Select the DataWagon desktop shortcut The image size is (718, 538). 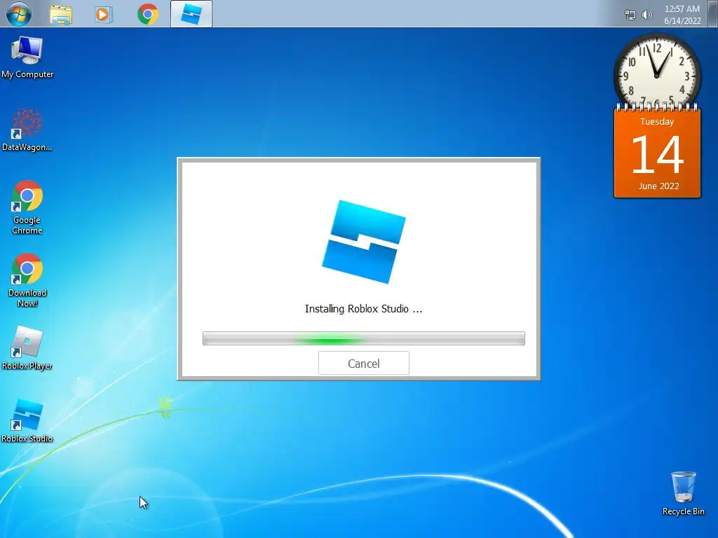(x=27, y=130)
